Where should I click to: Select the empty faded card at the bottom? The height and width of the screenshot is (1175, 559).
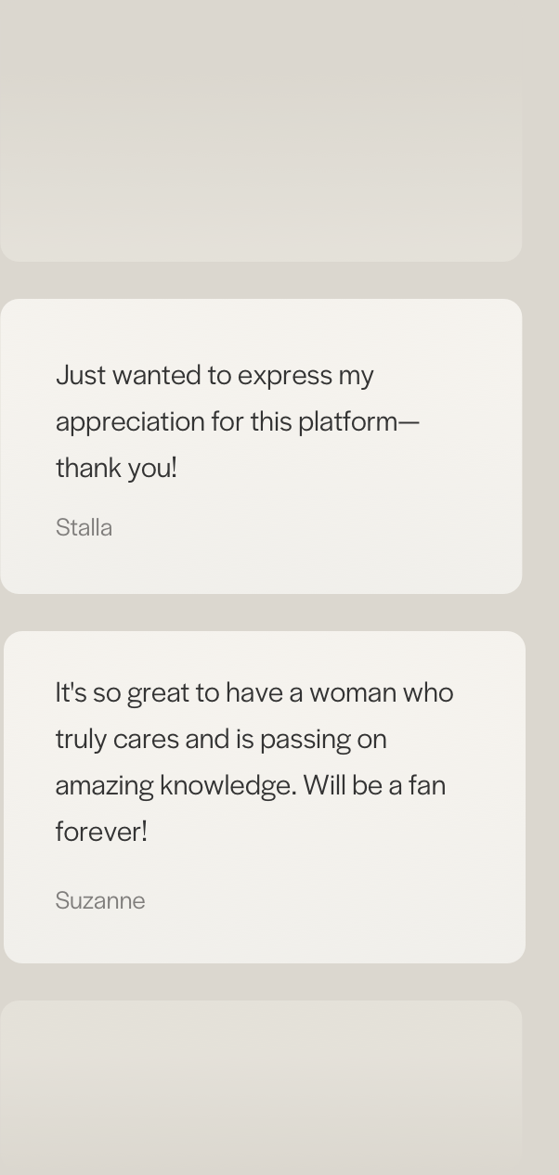click(x=261, y=1088)
